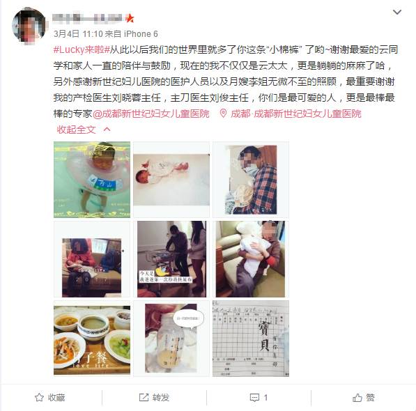Open comments via the speech bubble icon

click(x=254, y=398)
